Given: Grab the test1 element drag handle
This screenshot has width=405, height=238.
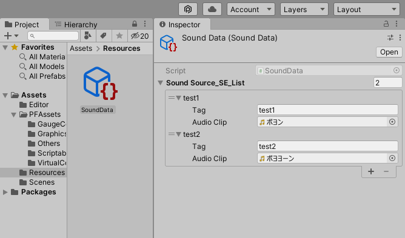Looking at the screenshot, I should (171, 98).
